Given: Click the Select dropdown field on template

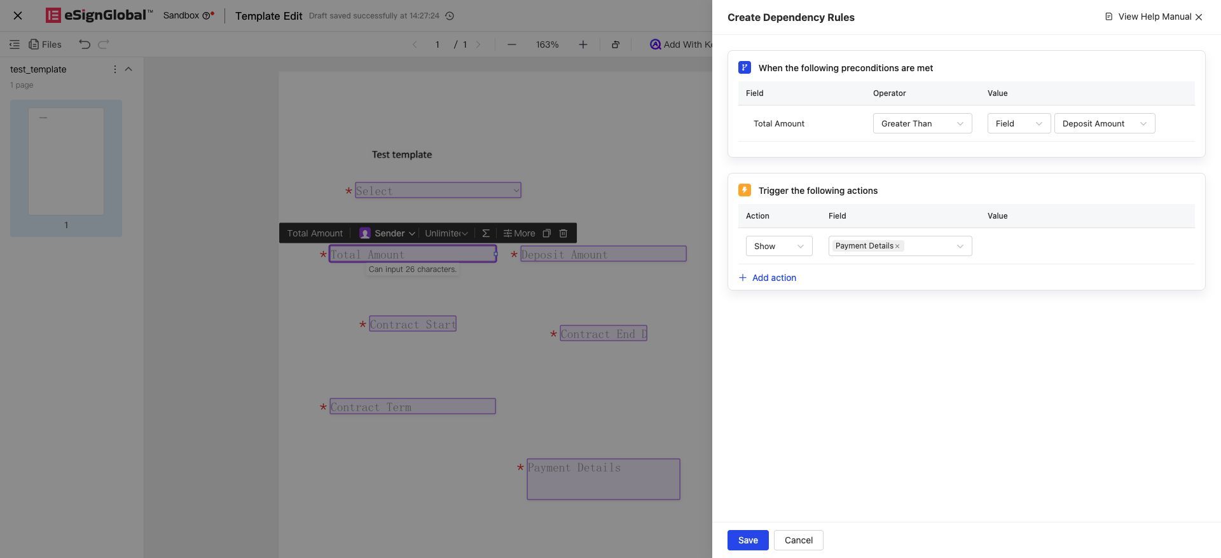Looking at the screenshot, I should coord(438,191).
